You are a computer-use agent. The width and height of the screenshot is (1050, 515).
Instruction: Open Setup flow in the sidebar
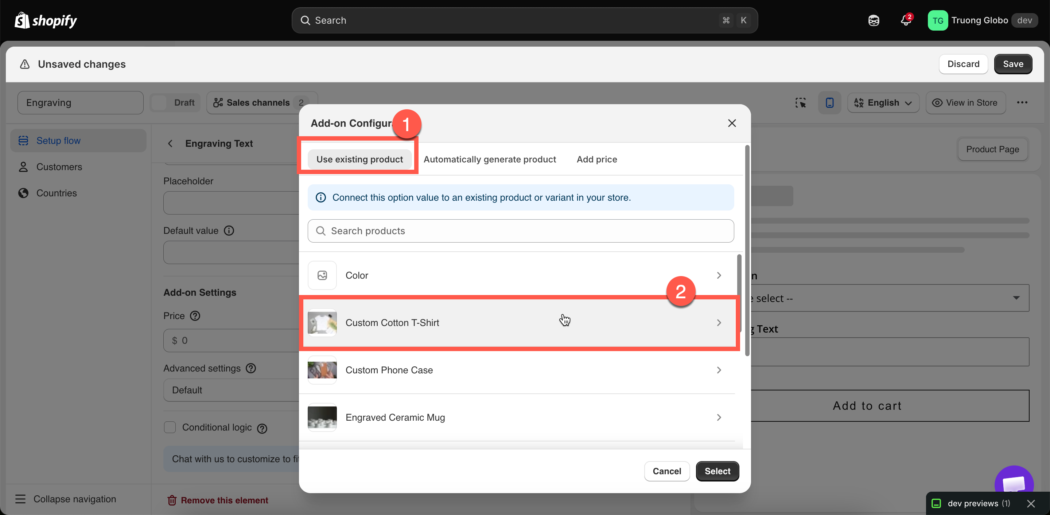click(x=78, y=141)
